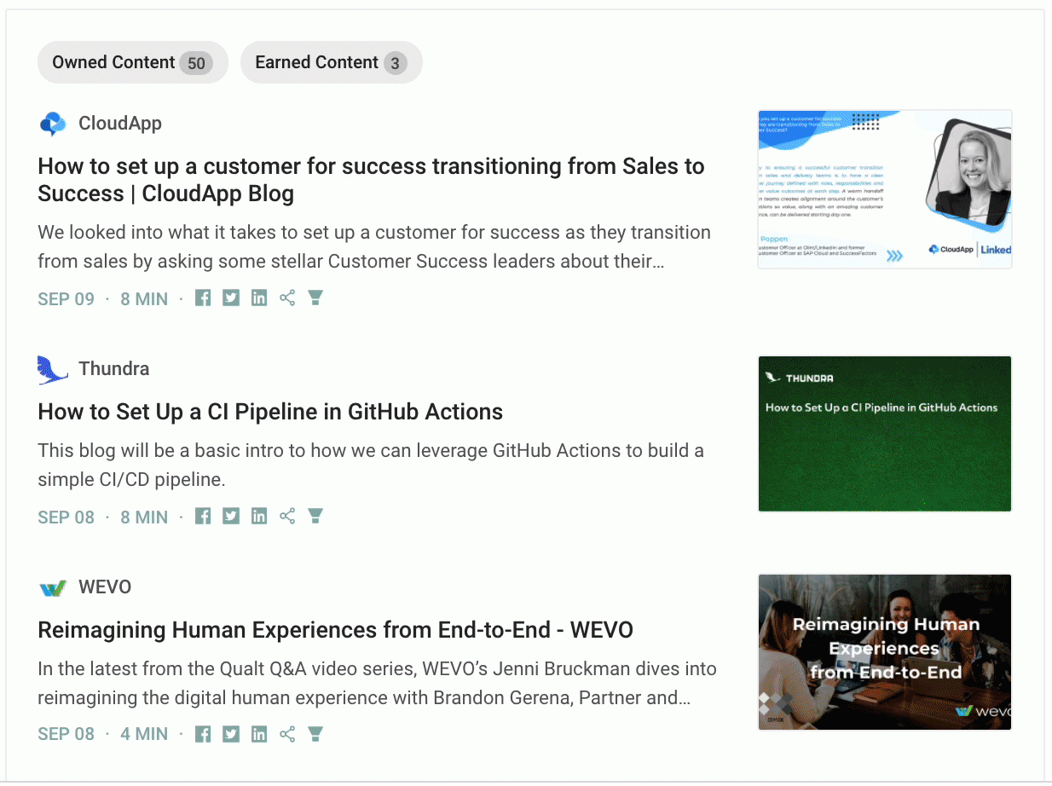Click the WEVO logo icon
1052x786 pixels.
coord(53,587)
